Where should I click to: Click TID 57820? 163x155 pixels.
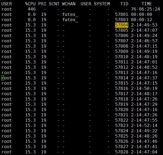pos(122,110)
